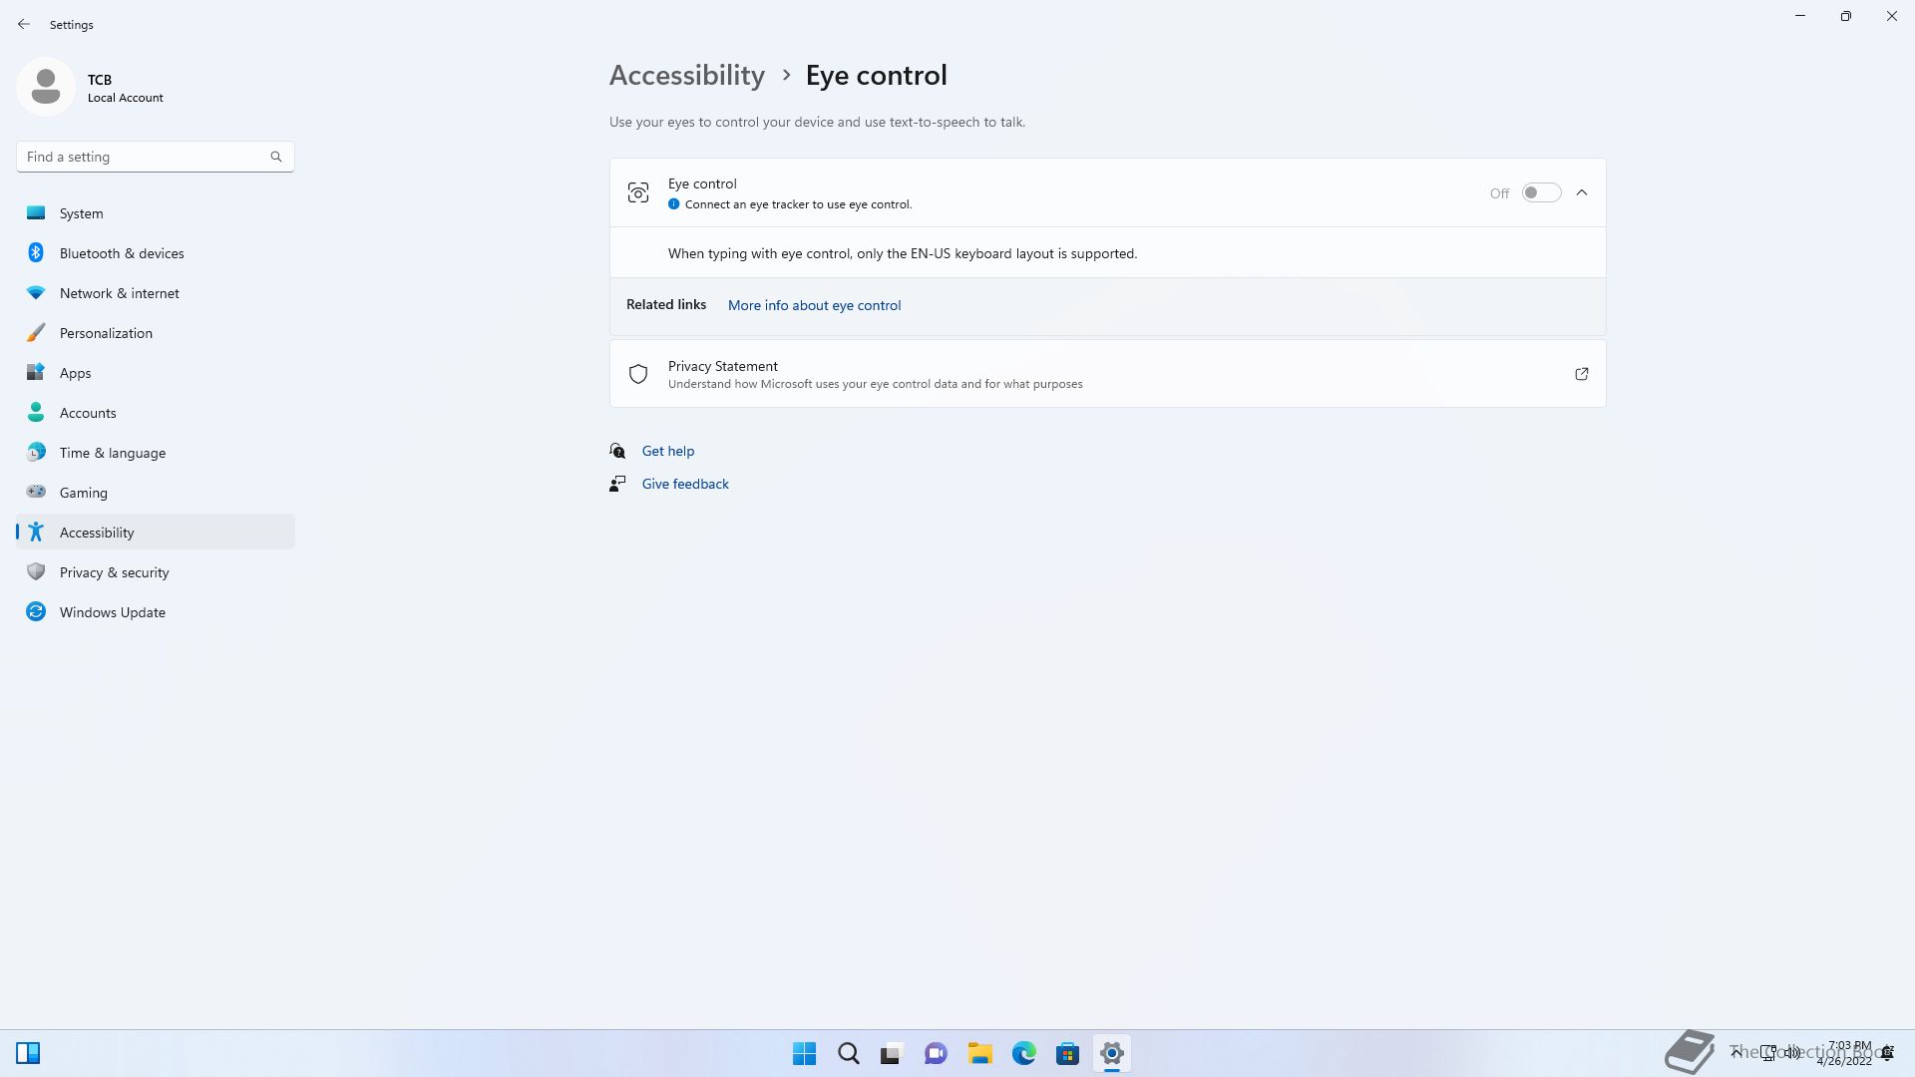Open Personalization in the sidebar
Screen dimensions: 1915x1077
(x=156, y=333)
